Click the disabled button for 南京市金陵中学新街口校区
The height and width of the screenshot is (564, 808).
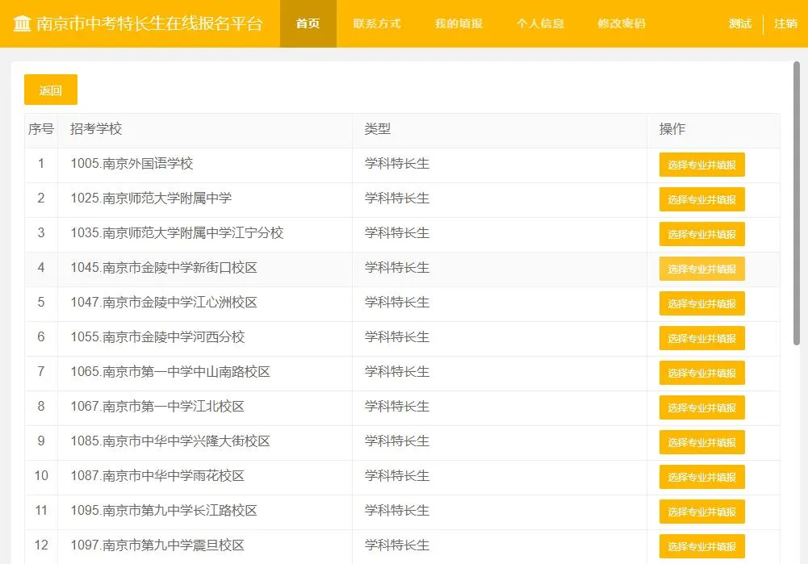pos(701,268)
